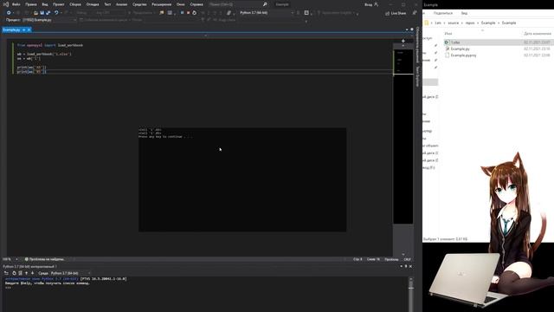This screenshot has width=554, height=312.
Task: Click the folder icon in Explorer address bar
Action: click(x=427, y=23)
